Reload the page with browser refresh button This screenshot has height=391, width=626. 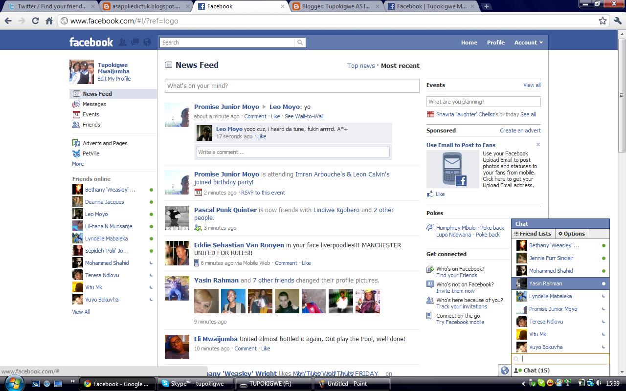(35, 21)
